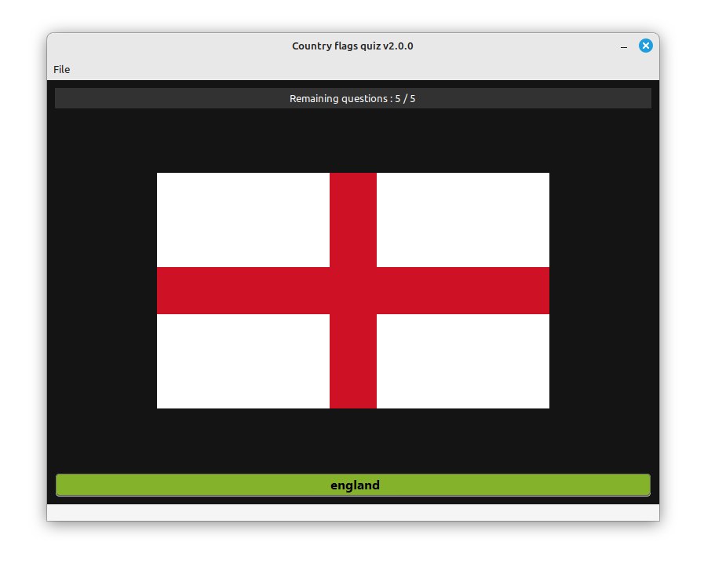Screen dimensions: 704x564
Task: Close the Country flags quiz window
Action: click(645, 45)
